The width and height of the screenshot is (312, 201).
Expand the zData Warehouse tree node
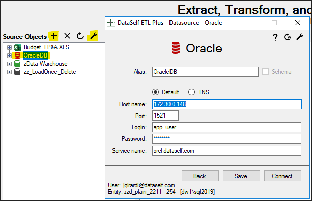point(9,64)
